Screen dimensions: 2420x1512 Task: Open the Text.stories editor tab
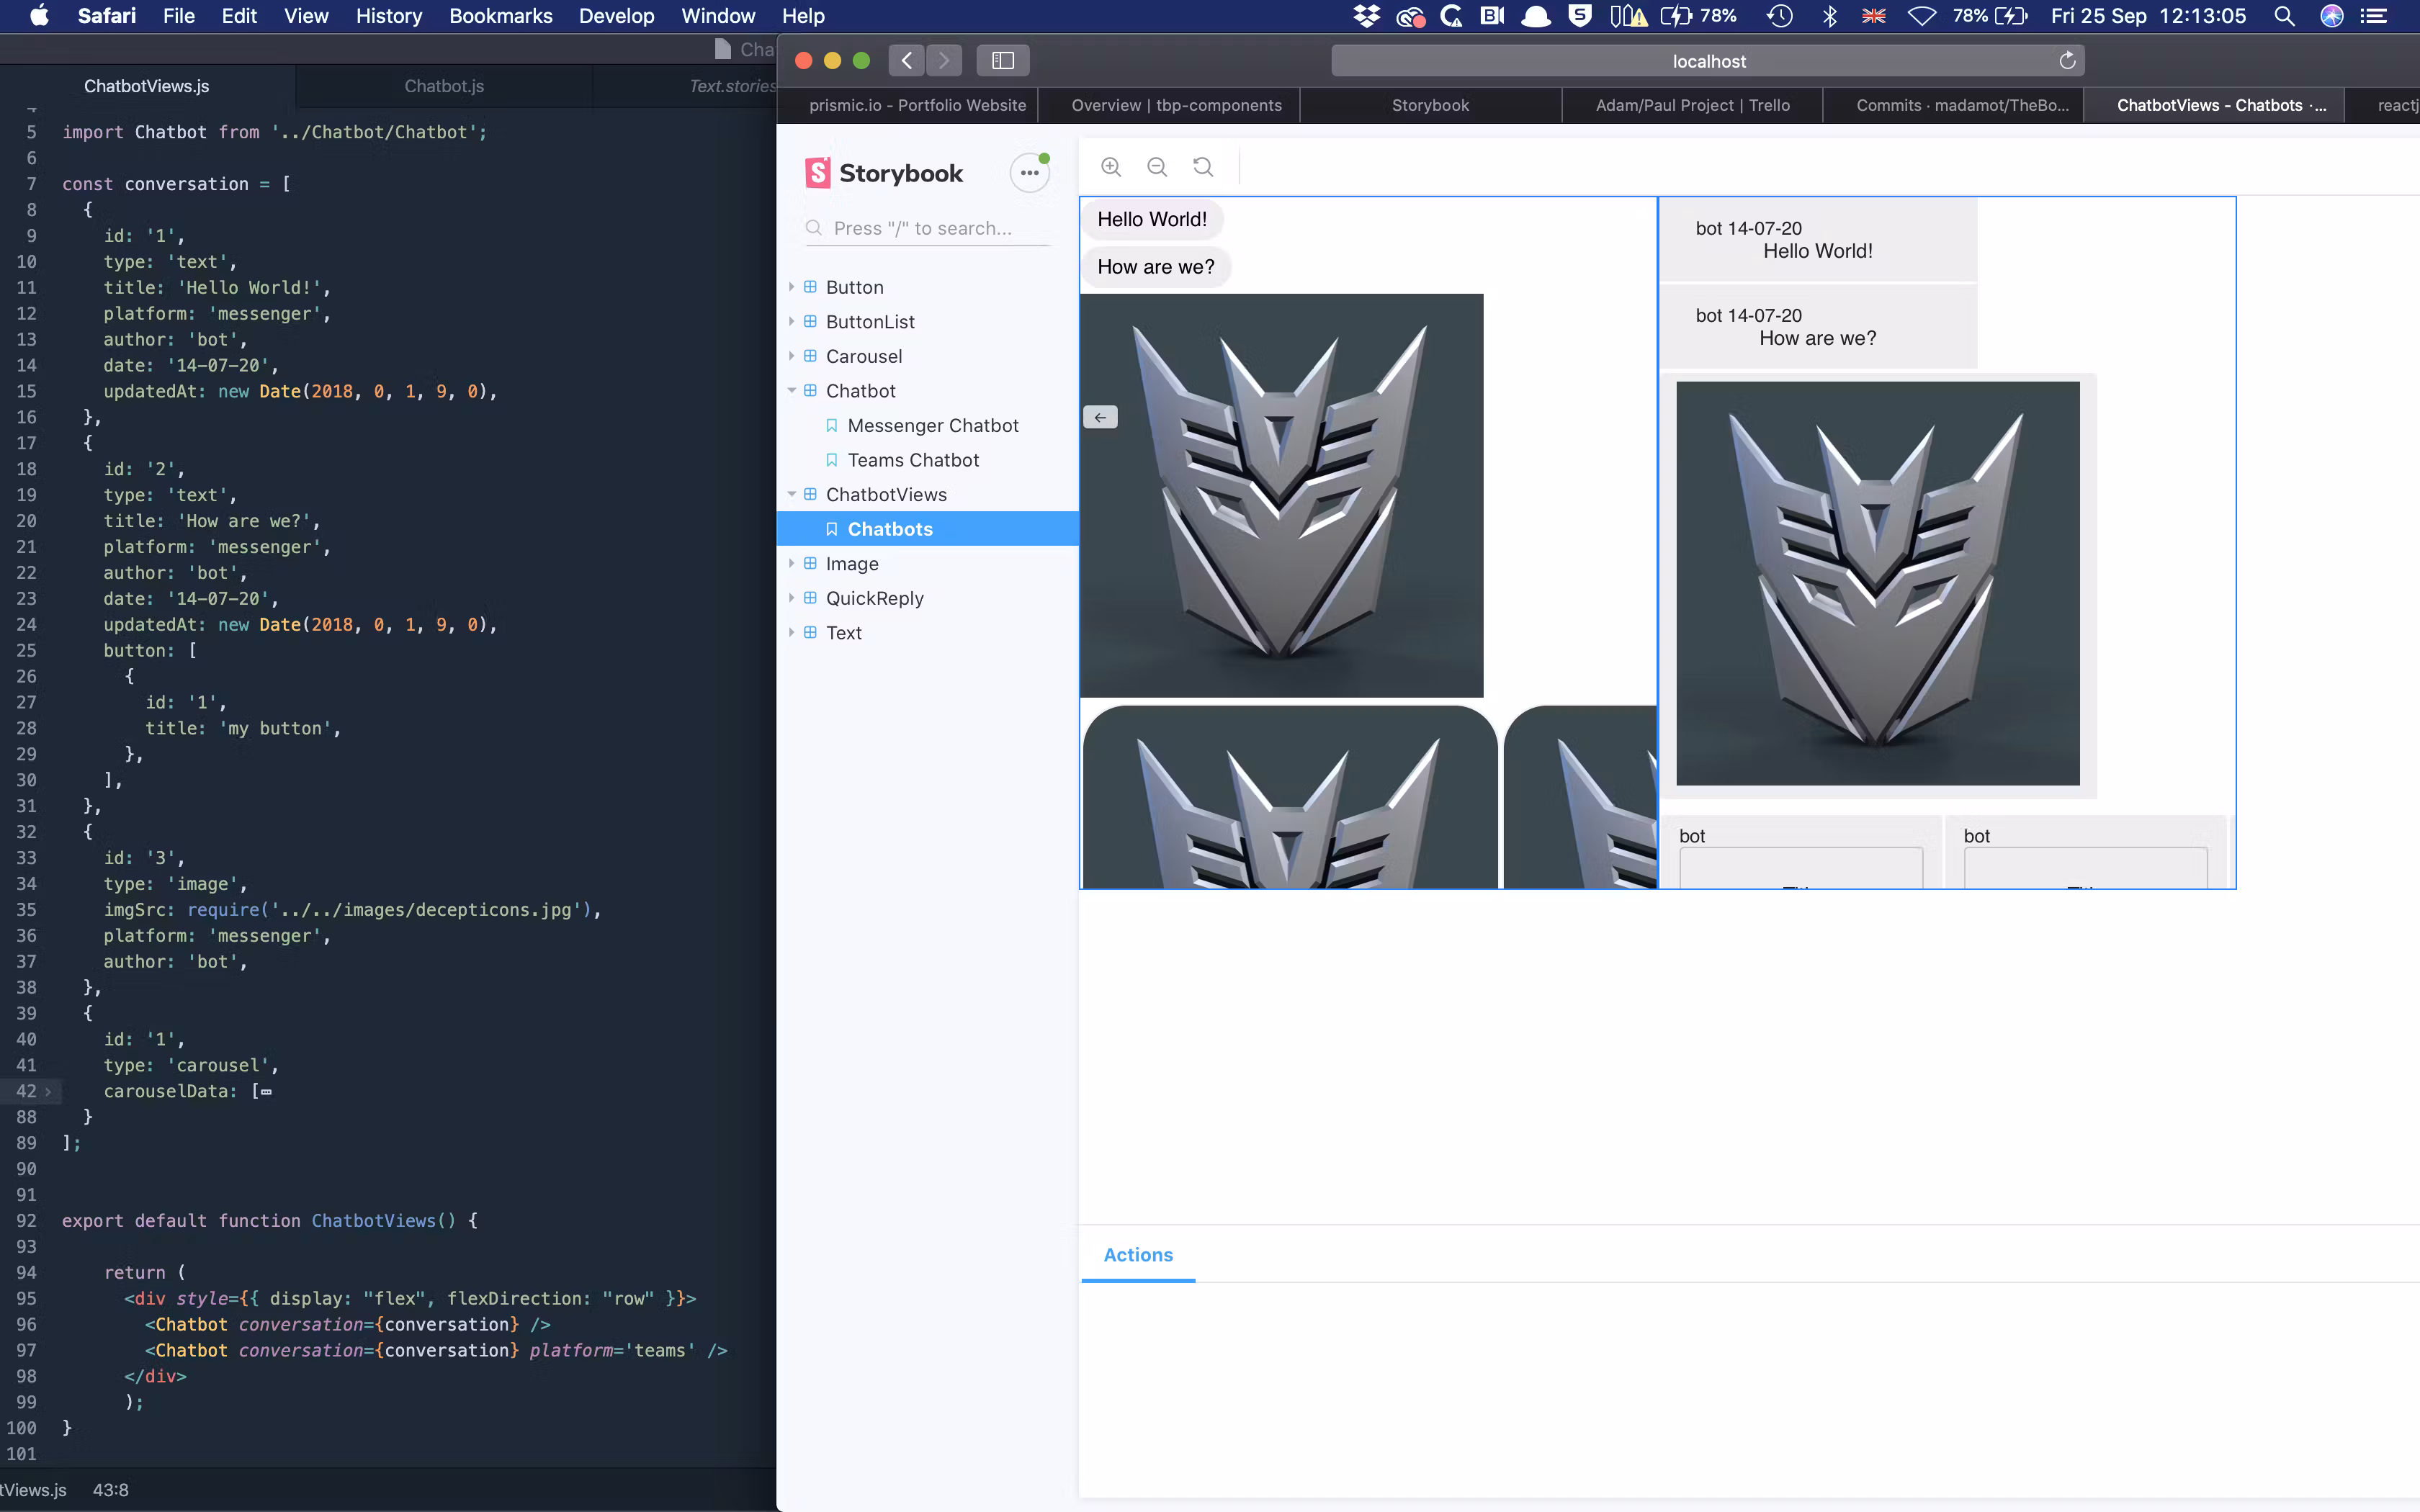click(733, 86)
